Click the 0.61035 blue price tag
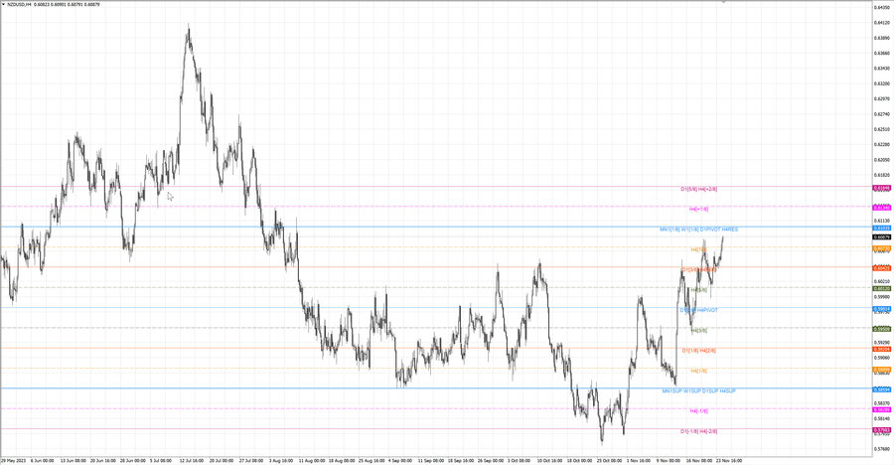894x465 pixels. [882, 229]
